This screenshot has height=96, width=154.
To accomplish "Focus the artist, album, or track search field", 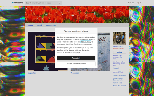I will point(43,3).
